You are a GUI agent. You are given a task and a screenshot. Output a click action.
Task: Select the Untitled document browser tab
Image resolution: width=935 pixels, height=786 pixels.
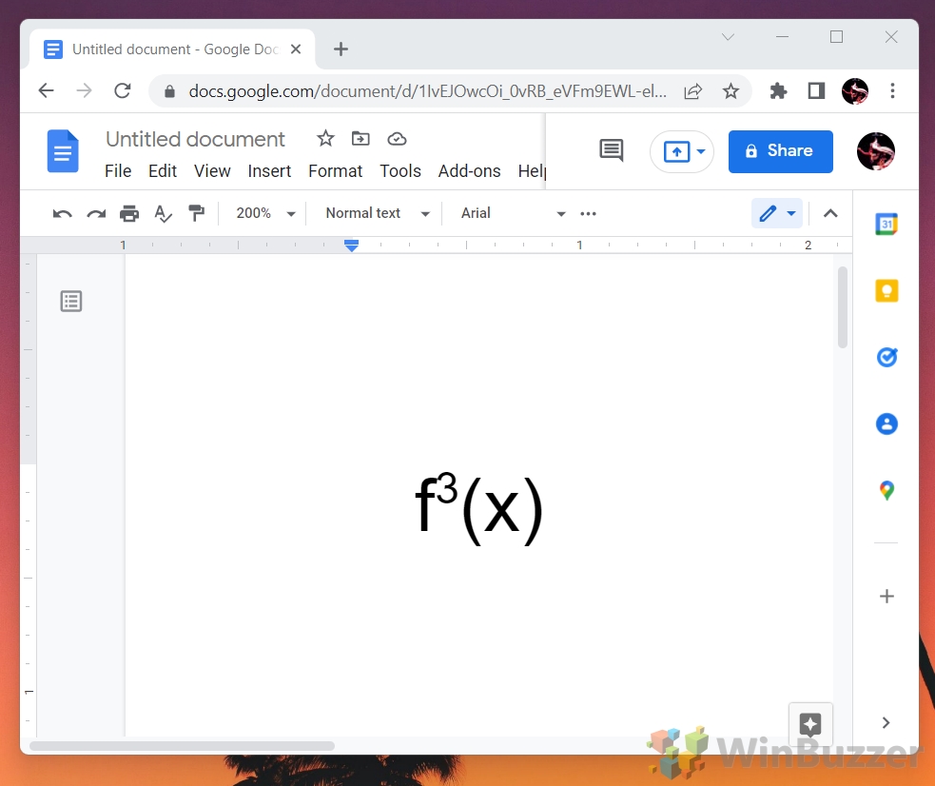click(x=172, y=49)
